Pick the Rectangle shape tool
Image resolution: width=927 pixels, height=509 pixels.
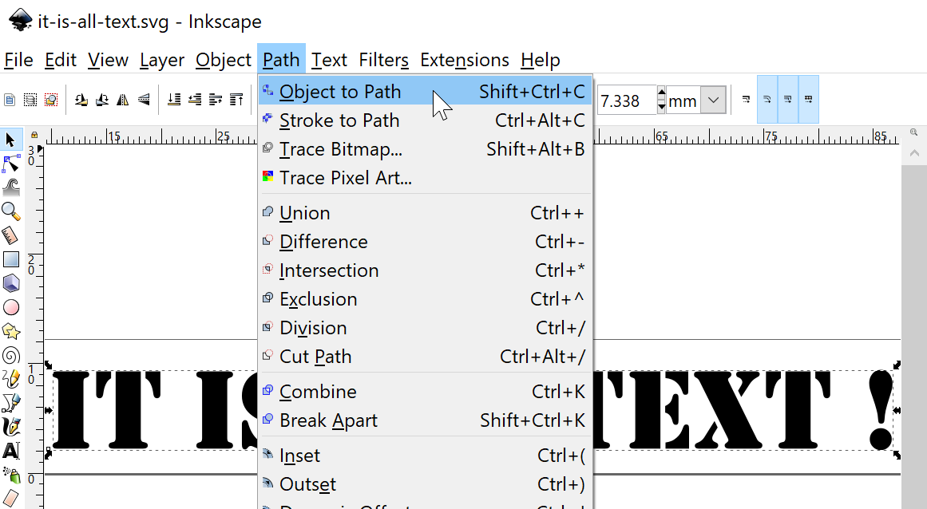coord(11,259)
